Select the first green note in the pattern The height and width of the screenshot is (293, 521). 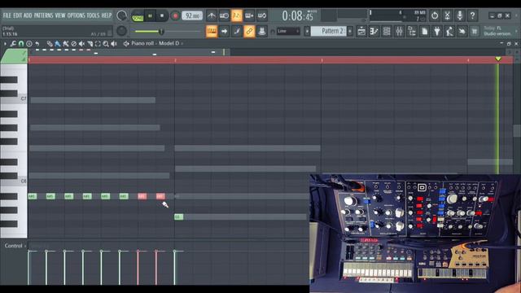[33, 196]
